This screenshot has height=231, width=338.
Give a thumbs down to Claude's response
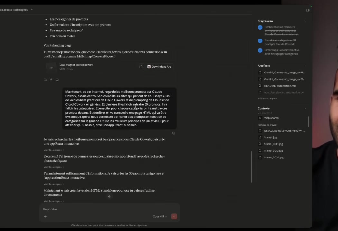(x=57, y=80)
